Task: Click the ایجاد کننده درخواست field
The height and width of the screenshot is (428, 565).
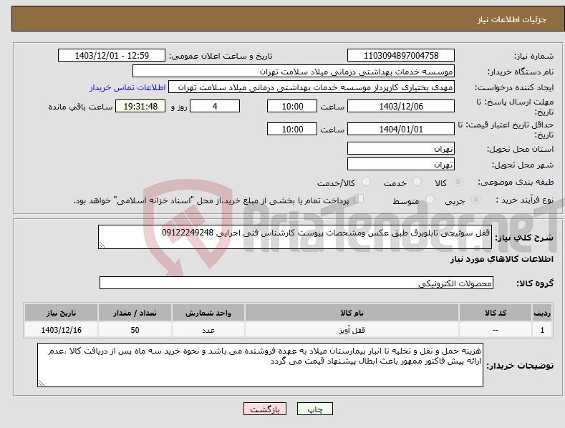Action: [312, 87]
